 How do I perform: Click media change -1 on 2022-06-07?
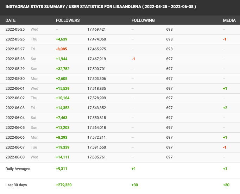click(x=225, y=147)
